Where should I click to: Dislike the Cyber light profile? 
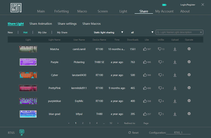point(160,75)
